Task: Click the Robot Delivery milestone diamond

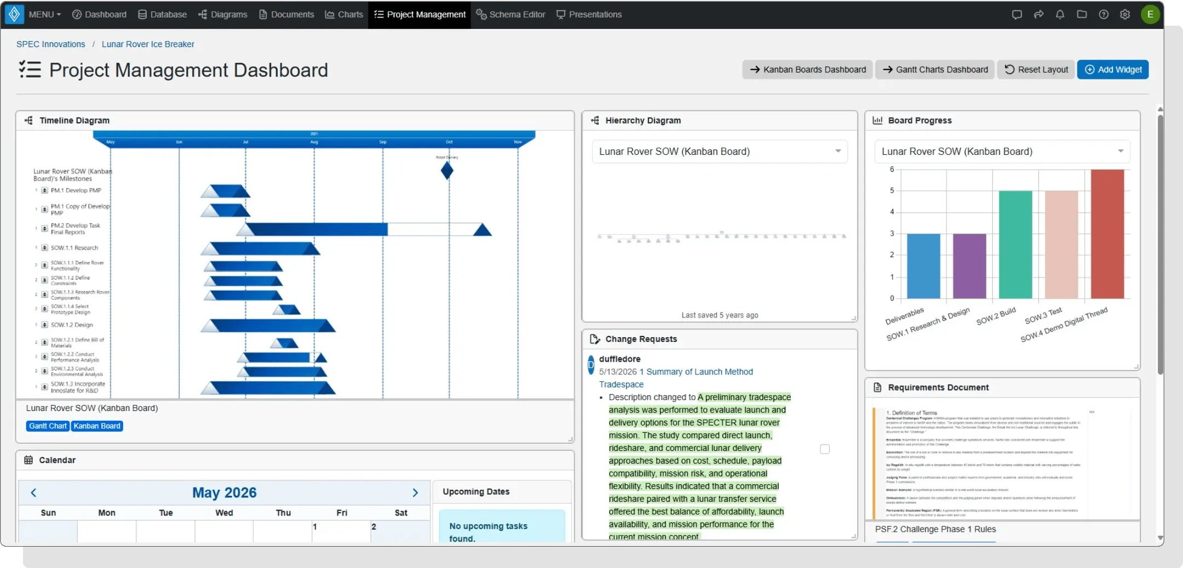Action: pyautogui.click(x=447, y=171)
